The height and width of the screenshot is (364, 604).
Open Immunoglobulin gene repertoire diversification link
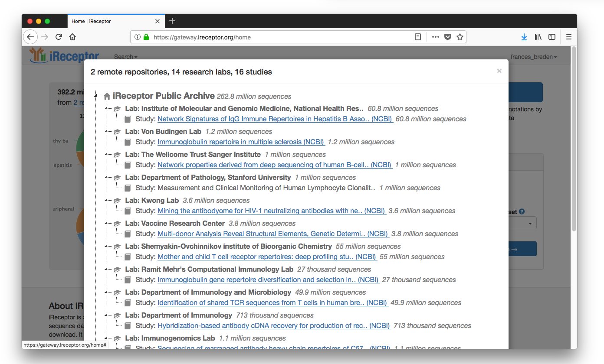click(x=268, y=280)
